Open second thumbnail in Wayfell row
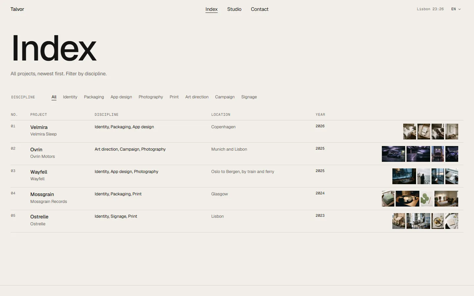 click(x=424, y=176)
